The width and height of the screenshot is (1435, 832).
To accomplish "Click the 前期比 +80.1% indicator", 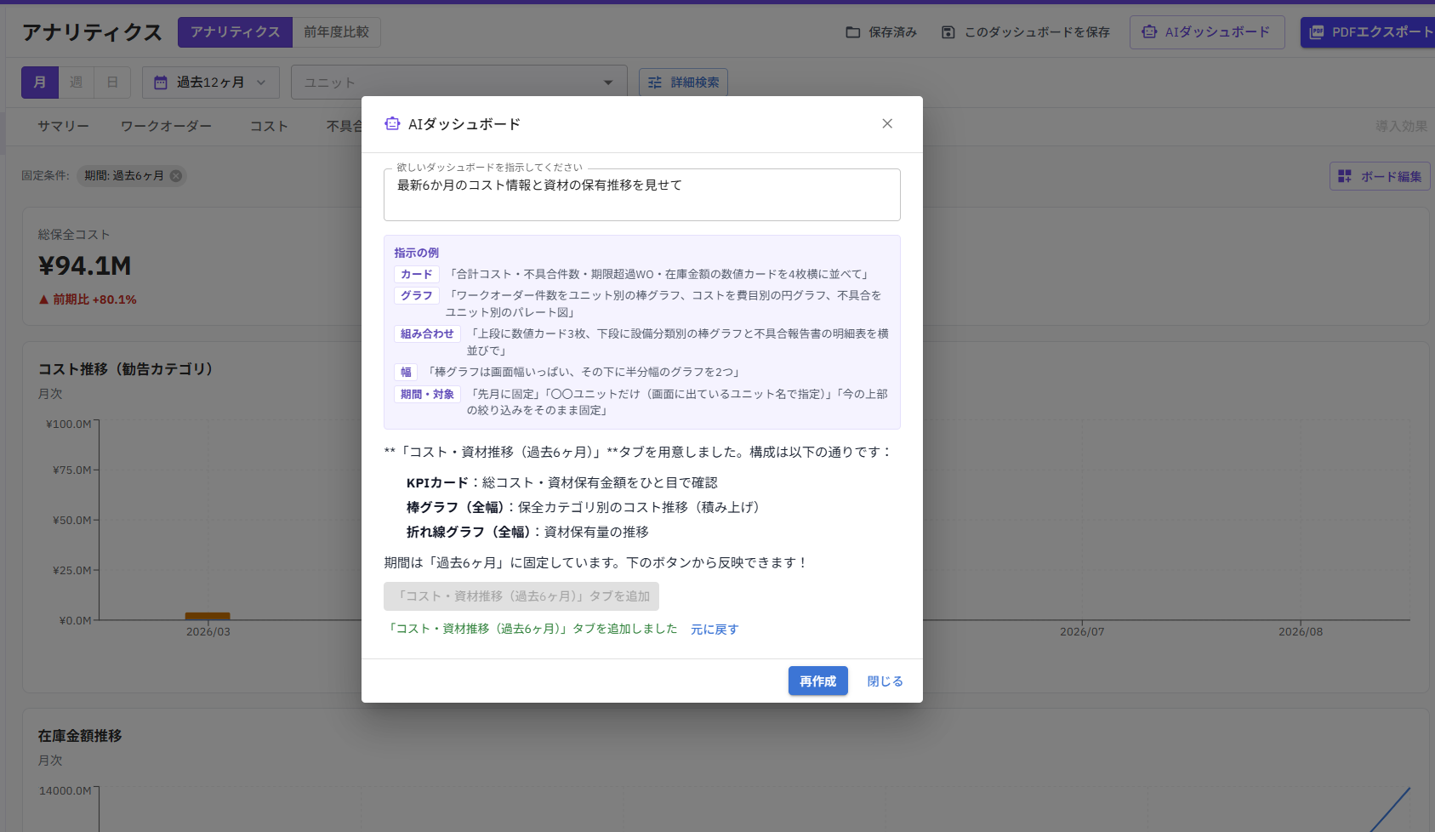I will pyautogui.click(x=88, y=299).
